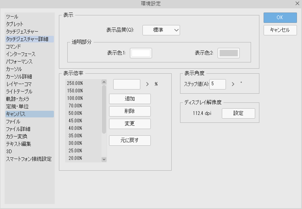Viewport: 302px width, 209px height.
Task: Click the zoom percentage input field
Action: pyautogui.click(x=127, y=84)
